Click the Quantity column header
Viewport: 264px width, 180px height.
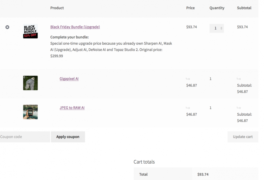pos(217,8)
